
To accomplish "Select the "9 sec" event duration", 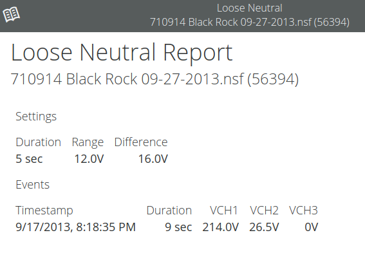I will 178,227.
